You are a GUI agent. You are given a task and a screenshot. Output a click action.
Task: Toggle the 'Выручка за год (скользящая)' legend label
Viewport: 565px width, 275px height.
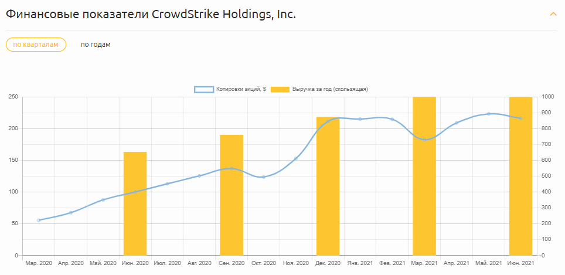click(x=329, y=89)
